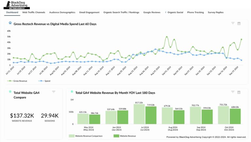Select the 564.11k Aug 2024 revenue bar
This screenshot has height=142, width=251.
coord(179,117)
